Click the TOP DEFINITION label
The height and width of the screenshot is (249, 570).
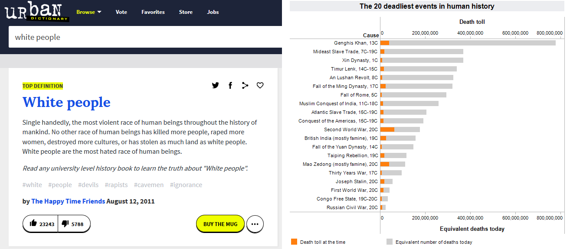pyautogui.click(x=43, y=86)
